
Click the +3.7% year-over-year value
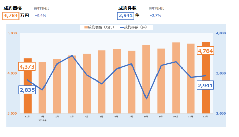coord(155,15)
